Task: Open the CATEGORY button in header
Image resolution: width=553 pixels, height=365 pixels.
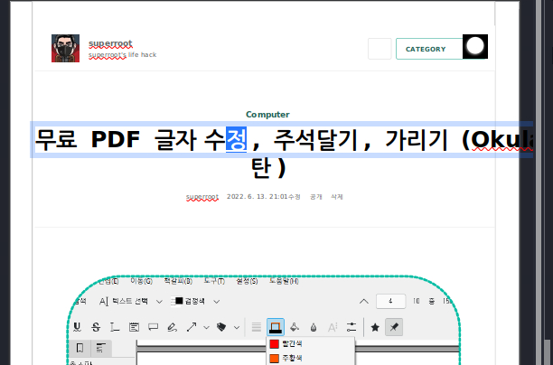Action: coord(429,49)
